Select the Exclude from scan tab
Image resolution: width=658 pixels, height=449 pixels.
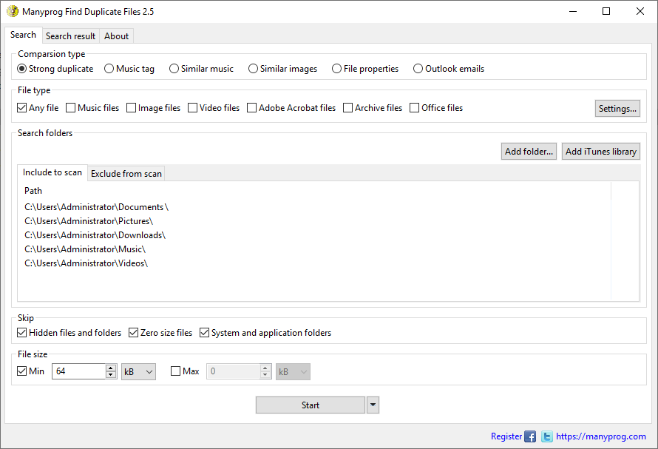pyautogui.click(x=126, y=174)
